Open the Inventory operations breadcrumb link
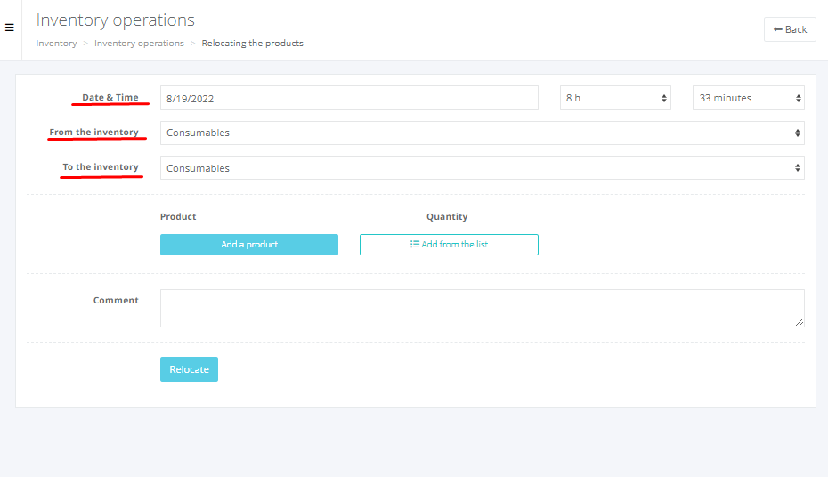The image size is (828, 477). [139, 44]
